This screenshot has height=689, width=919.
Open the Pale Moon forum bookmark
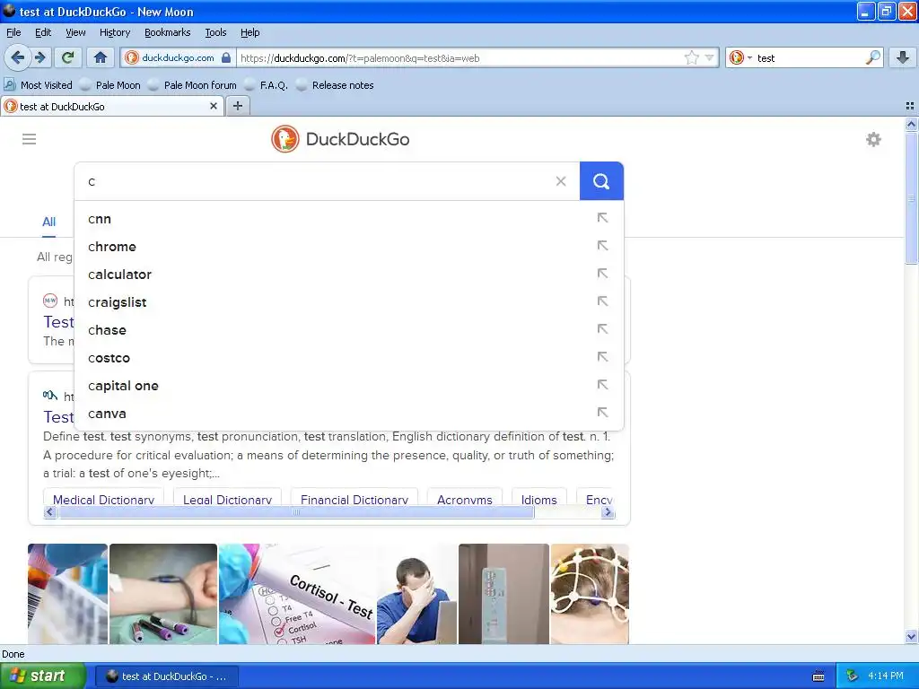(192, 85)
